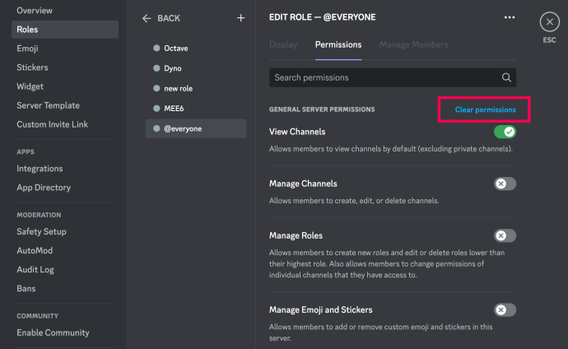Select the Dyno role
568x349 pixels.
[173, 68]
